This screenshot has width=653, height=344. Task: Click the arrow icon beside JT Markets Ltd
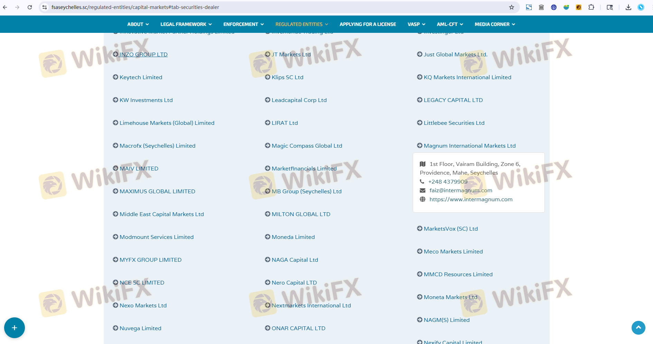[268, 54]
